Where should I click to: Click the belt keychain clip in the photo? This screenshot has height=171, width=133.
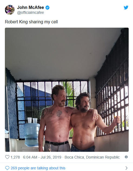pos(50,148)
